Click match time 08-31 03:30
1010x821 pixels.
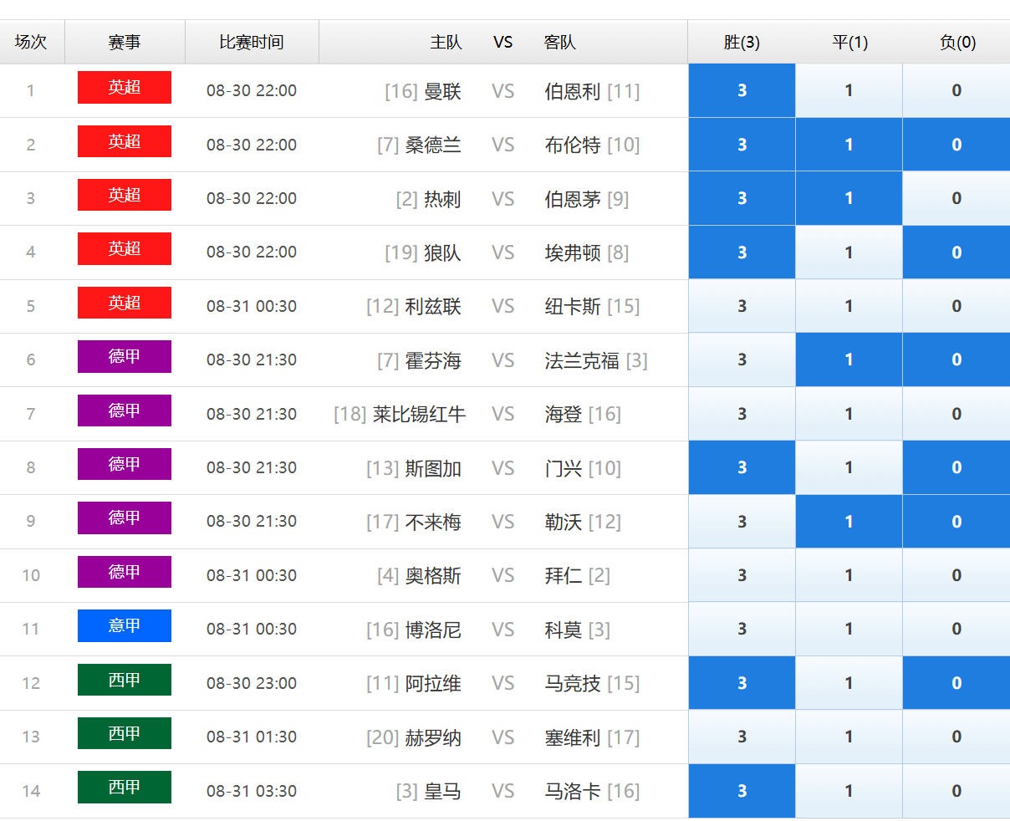click(x=252, y=791)
